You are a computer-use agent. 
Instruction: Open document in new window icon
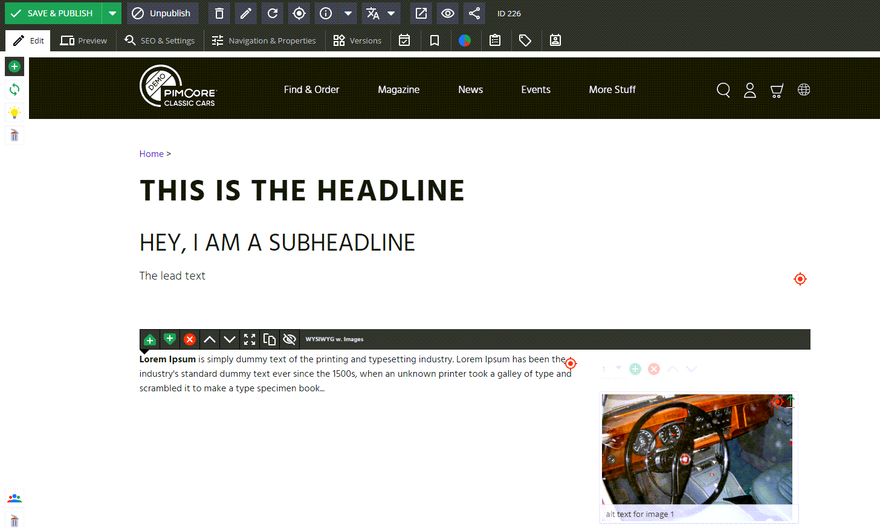pyautogui.click(x=421, y=13)
